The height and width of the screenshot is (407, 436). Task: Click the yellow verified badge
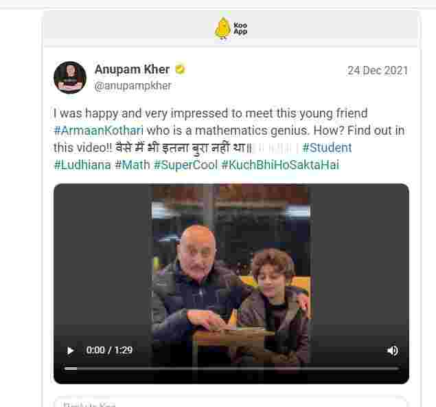[180, 69]
